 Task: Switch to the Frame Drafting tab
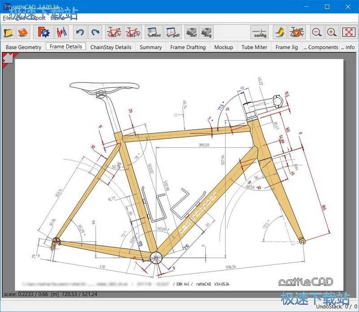click(x=188, y=47)
